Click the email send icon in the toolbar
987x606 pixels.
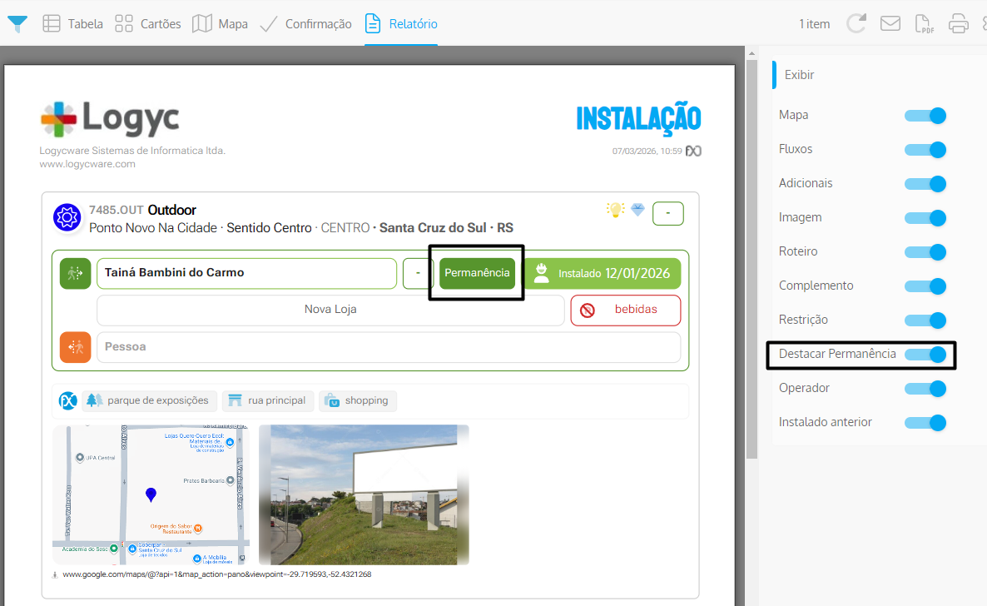tap(890, 23)
